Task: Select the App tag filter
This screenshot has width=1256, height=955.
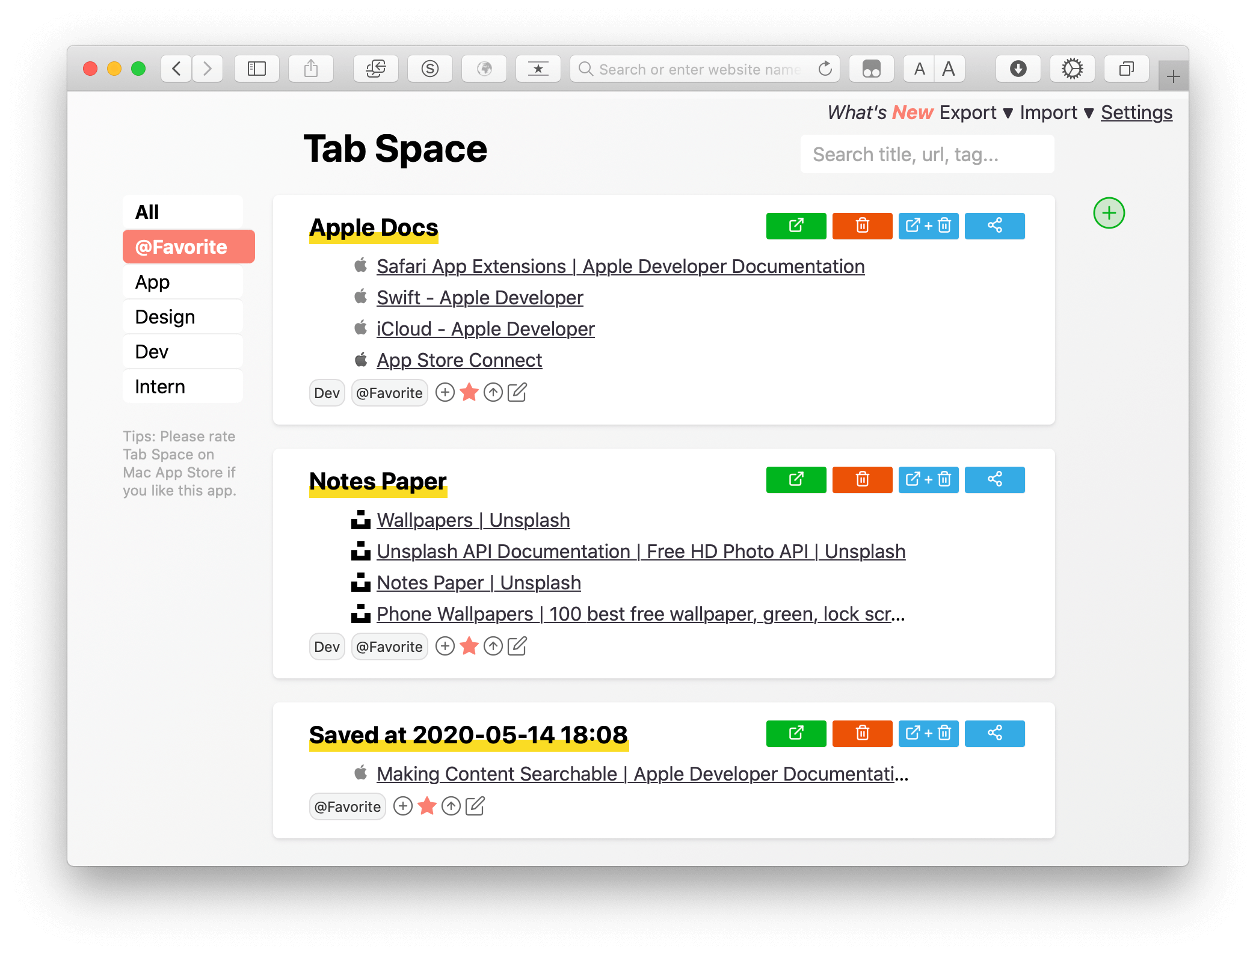Action: coord(183,281)
